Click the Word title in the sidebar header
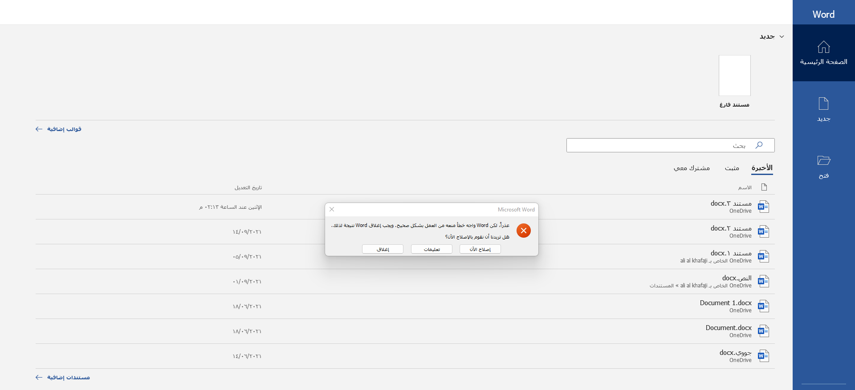This screenshot has height=390, width=855. (x=823, y=14)
